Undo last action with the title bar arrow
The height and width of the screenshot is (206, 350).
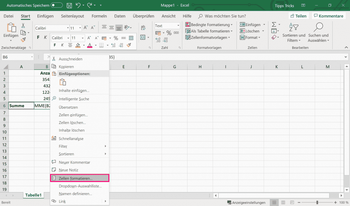[x=78, y=5]
